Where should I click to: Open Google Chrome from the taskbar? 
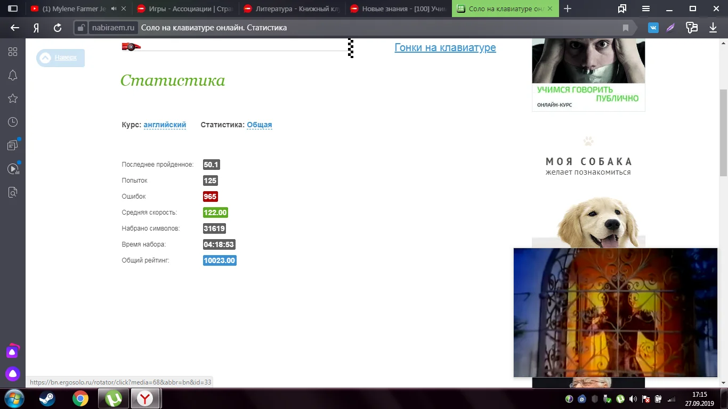[80, 398]
